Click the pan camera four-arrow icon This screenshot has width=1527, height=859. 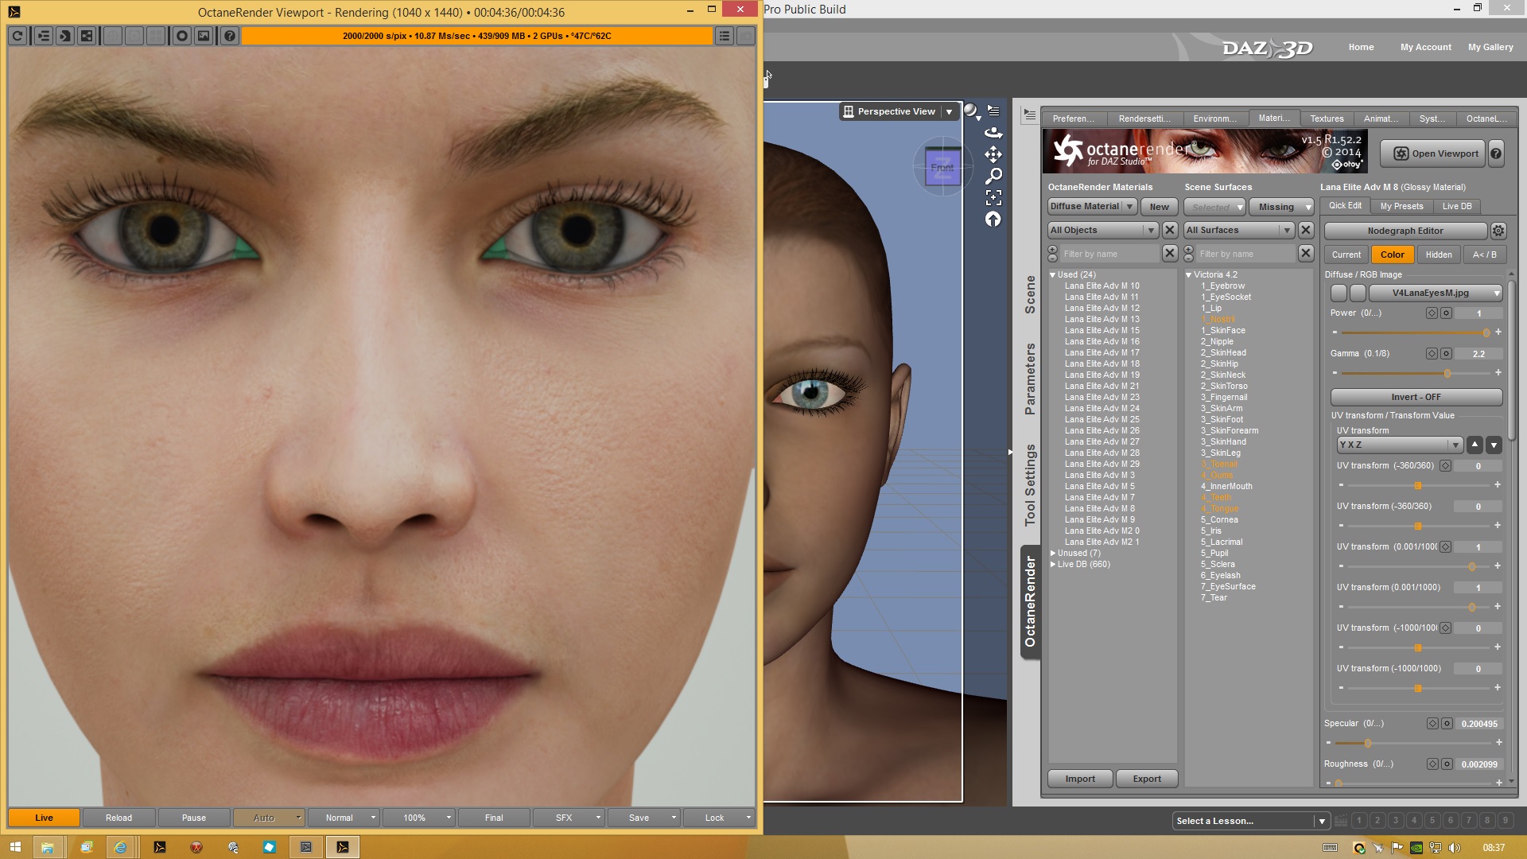(993, 154)
